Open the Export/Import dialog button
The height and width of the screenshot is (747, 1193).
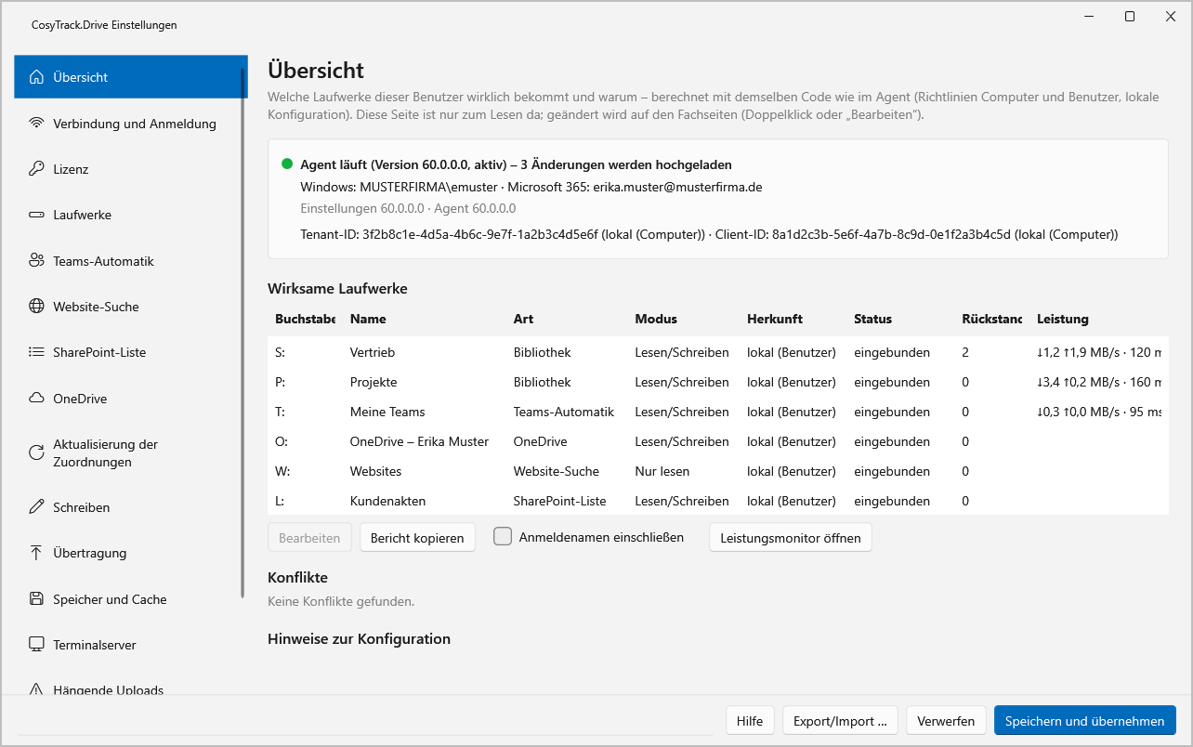point(840,721)
